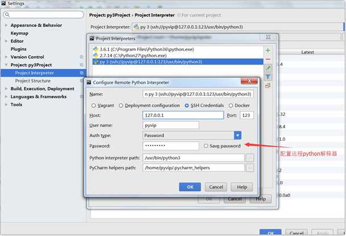Click the funnel filter icon in Project Interpreters

click(268, 77)
